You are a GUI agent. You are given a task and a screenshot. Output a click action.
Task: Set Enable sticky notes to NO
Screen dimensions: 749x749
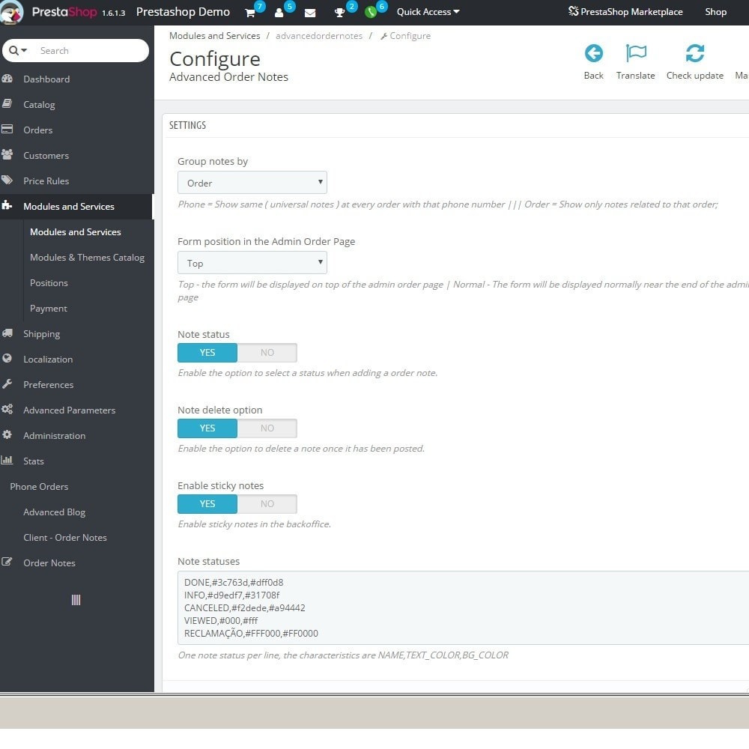pos(267,504)
